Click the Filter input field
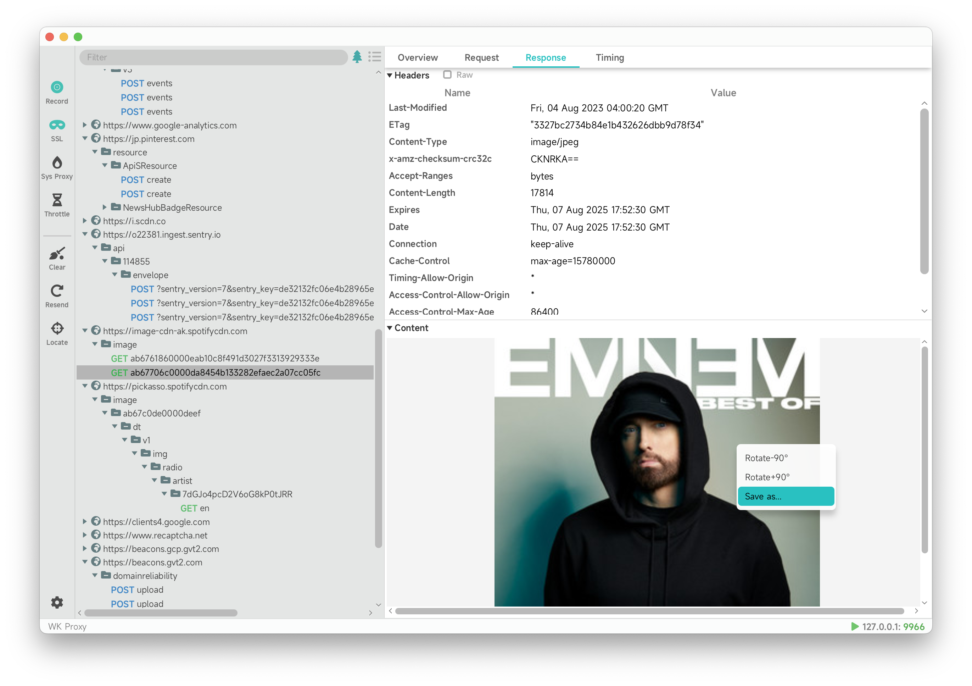 [x=214, y=57]
